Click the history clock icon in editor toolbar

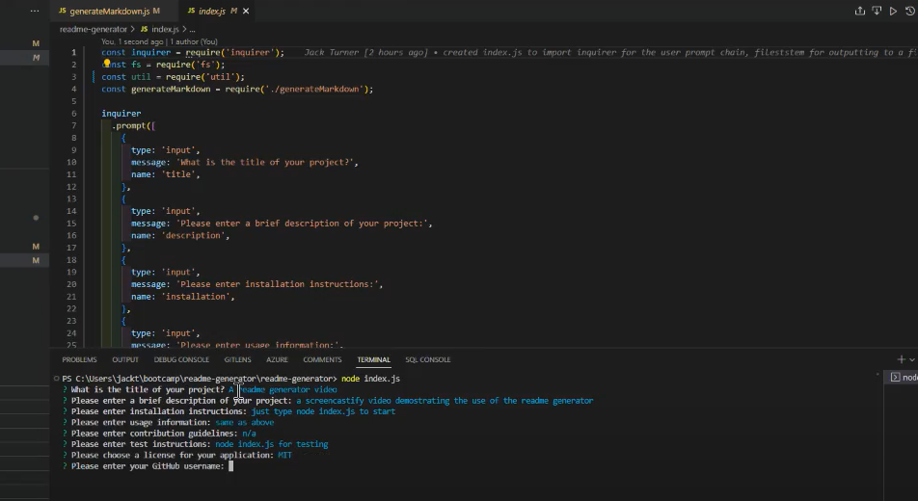click(910, 11)
